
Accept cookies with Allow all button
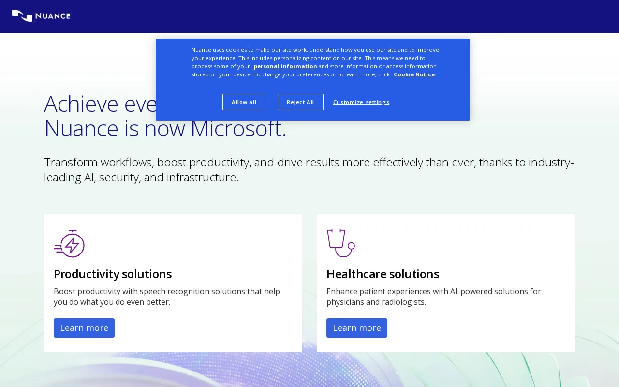[244, 102]
